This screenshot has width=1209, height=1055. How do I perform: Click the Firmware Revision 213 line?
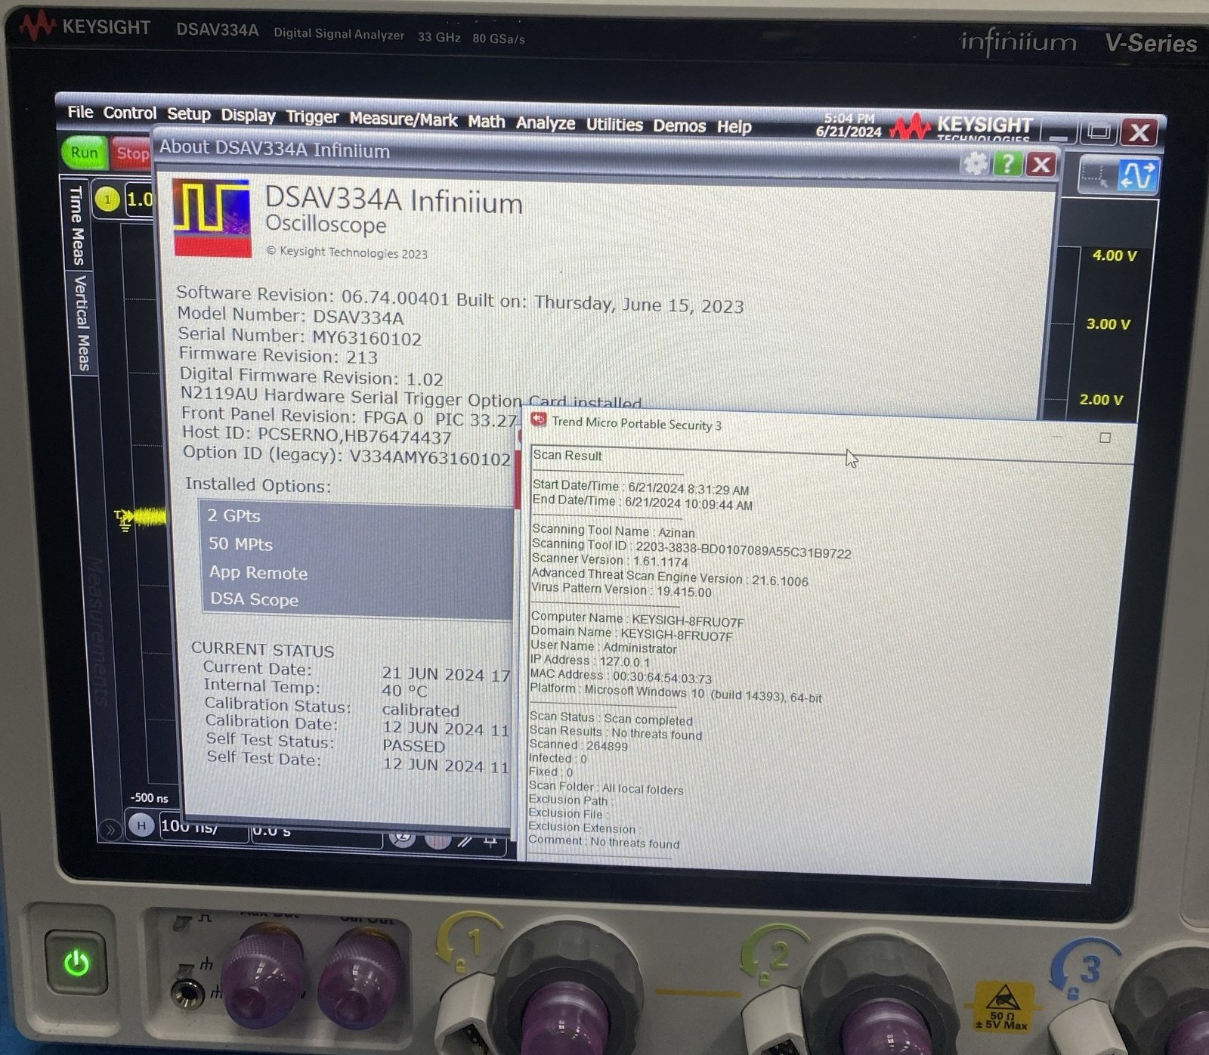tap(278, 355)
